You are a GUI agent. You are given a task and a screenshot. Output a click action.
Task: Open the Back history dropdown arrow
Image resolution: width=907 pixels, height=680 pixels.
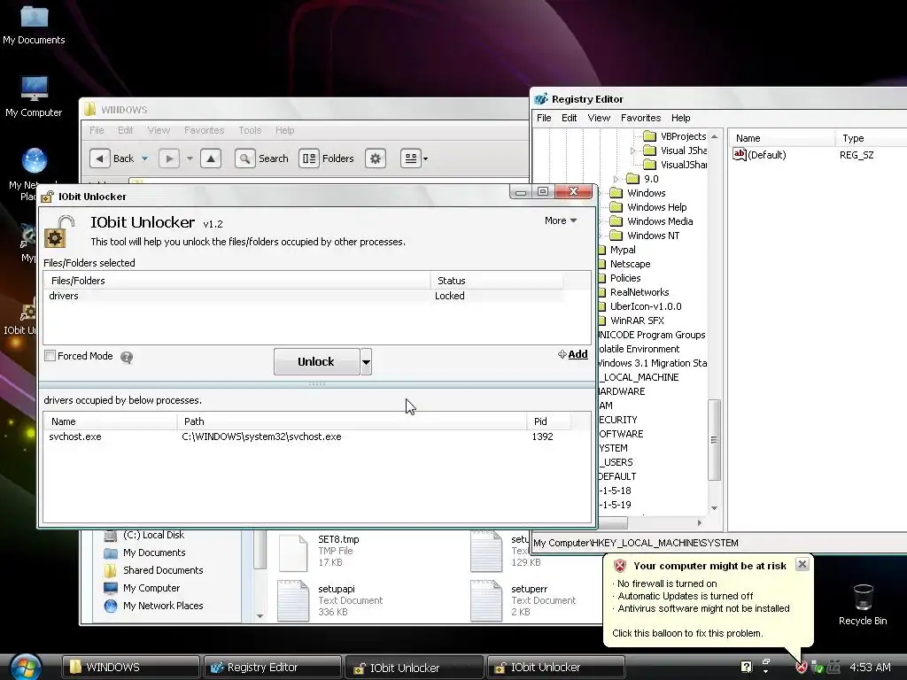(x=144, y=158)
